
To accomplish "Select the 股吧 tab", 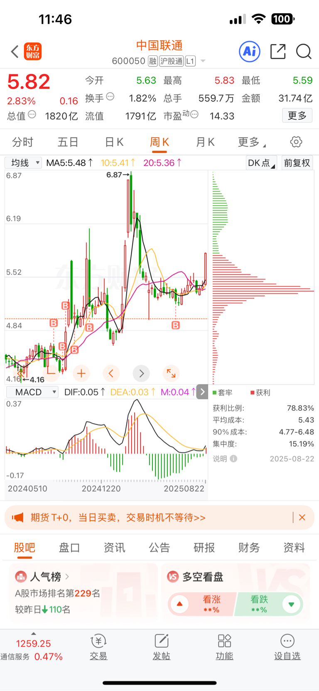I will pos(25,548).
